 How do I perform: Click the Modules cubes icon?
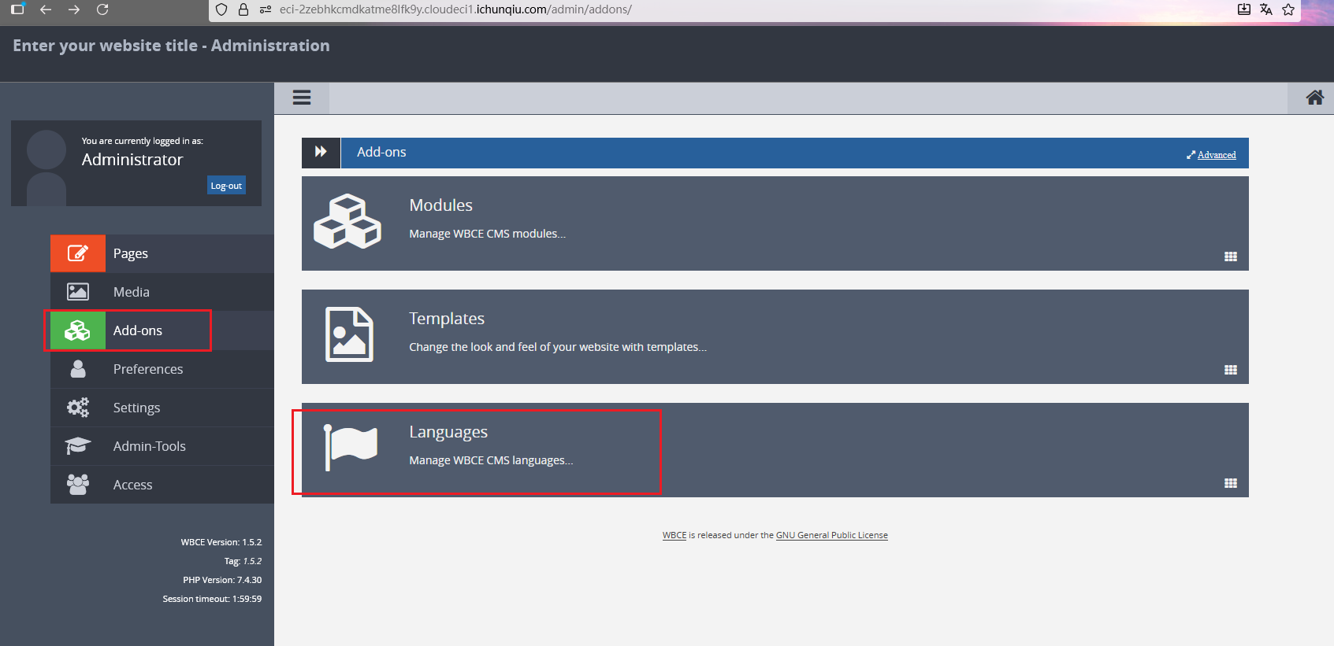347,222
